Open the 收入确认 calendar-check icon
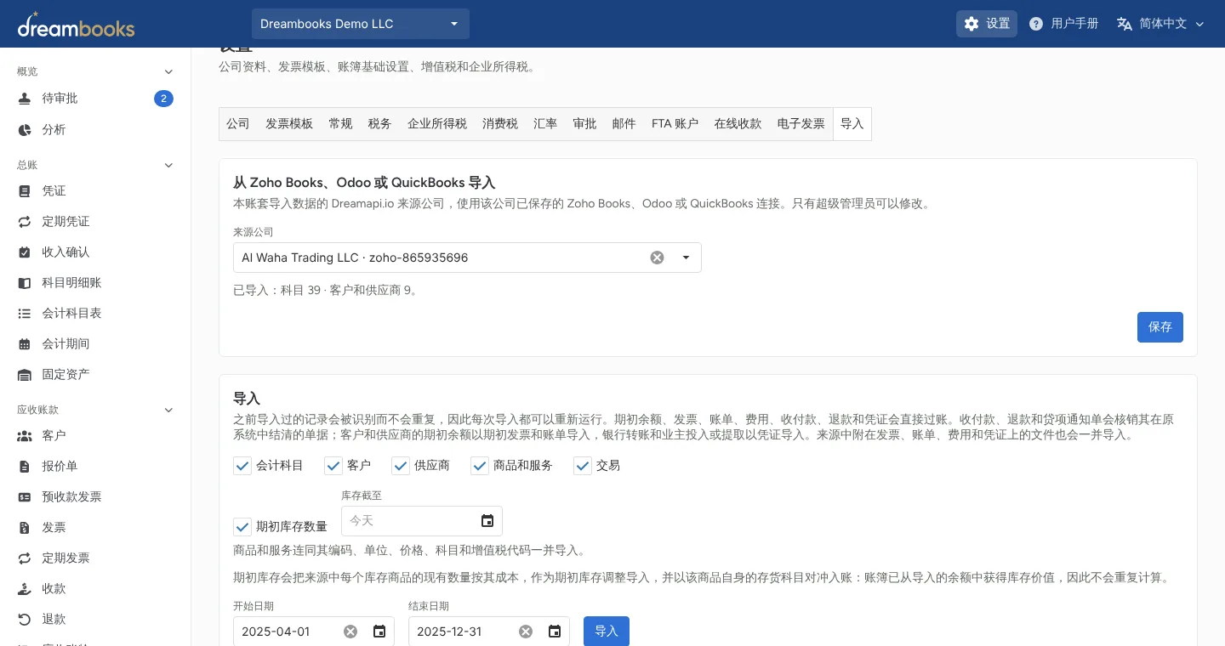 (25, 252)
